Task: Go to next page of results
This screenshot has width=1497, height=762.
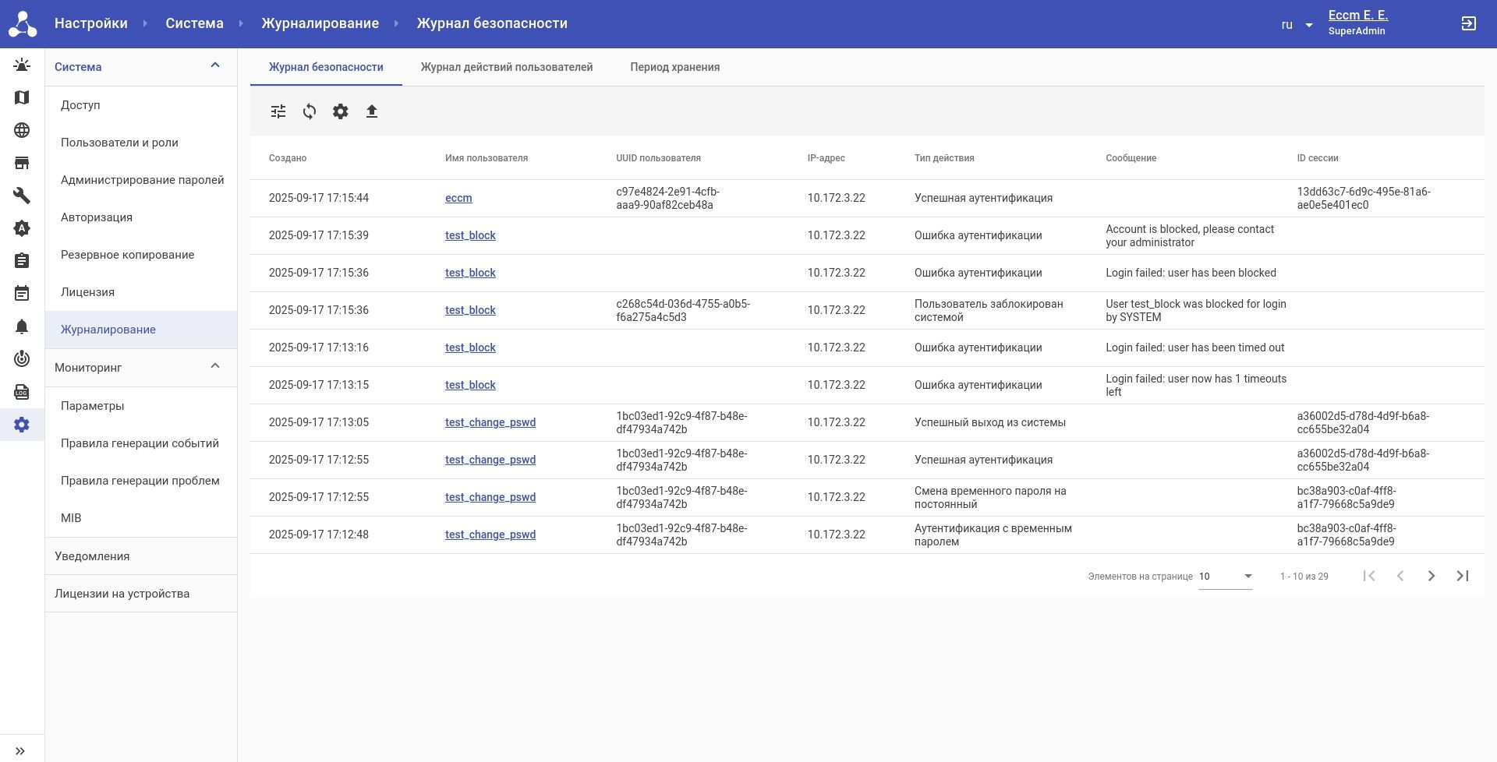Action: 1432,576
